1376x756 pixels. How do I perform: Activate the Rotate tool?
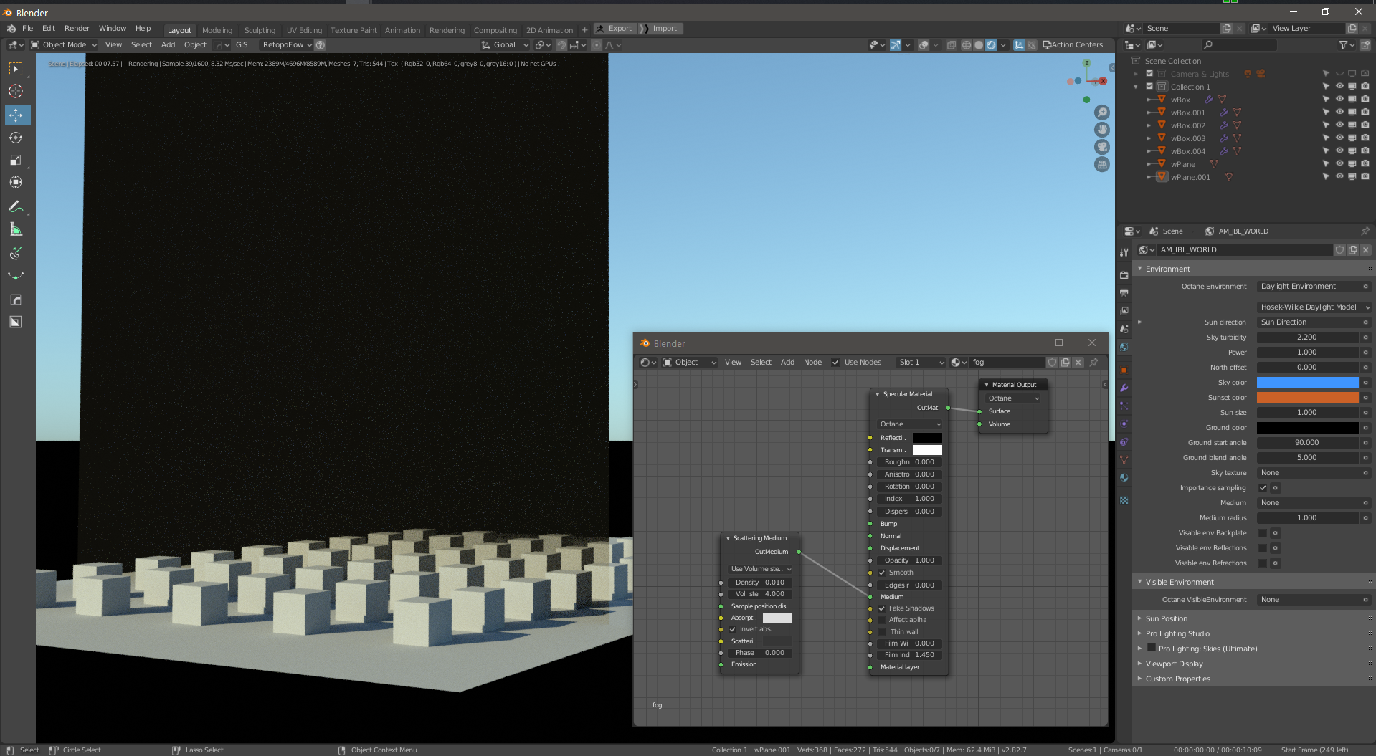click(x=16, y=138)
